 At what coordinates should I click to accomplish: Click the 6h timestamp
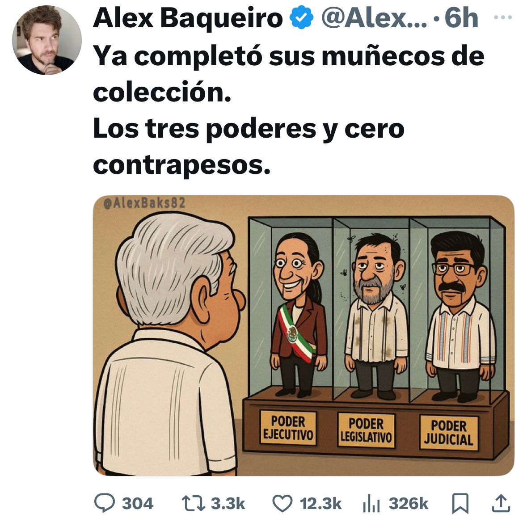(x=461, y=18)
